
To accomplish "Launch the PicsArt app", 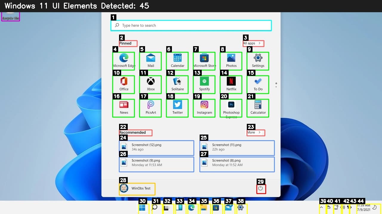I will pyautogui.click(x=150, y=108).
